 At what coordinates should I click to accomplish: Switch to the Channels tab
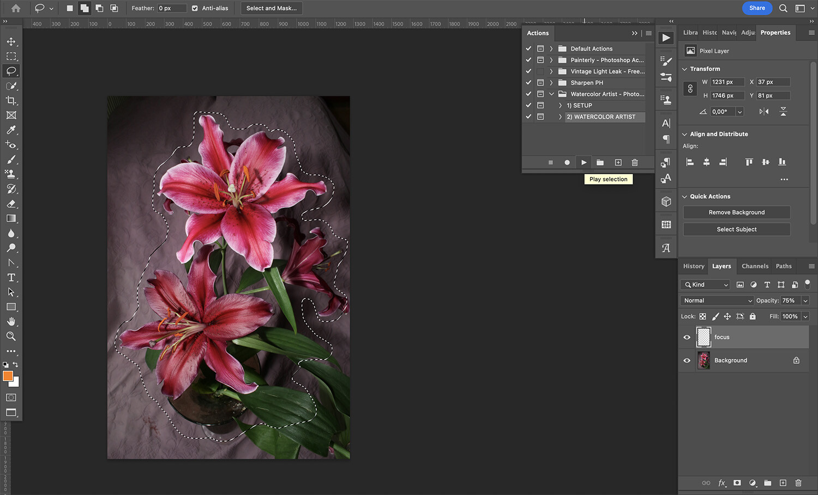[755, 266]
